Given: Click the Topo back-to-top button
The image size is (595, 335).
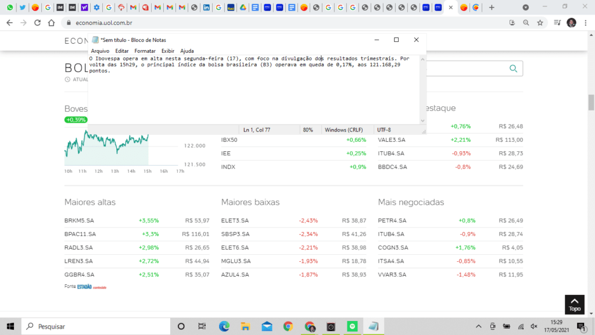Looking at the screenshot, I should pyautogui.click(x=575, y=305).
